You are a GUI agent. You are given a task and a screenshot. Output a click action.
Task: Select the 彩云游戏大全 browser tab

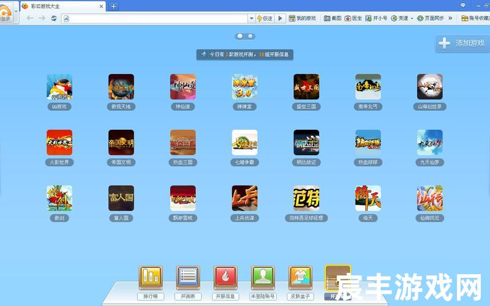click(62, 6)
